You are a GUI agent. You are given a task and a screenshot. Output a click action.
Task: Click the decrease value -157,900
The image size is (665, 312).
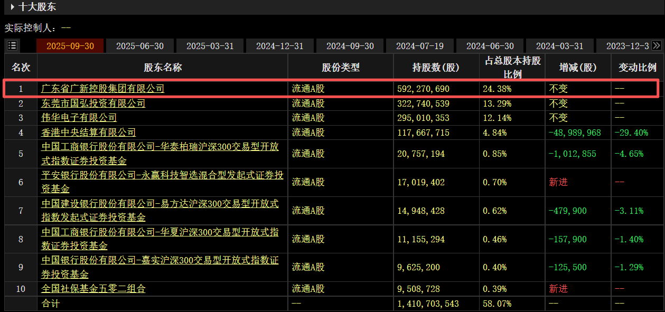pos(568,239)
